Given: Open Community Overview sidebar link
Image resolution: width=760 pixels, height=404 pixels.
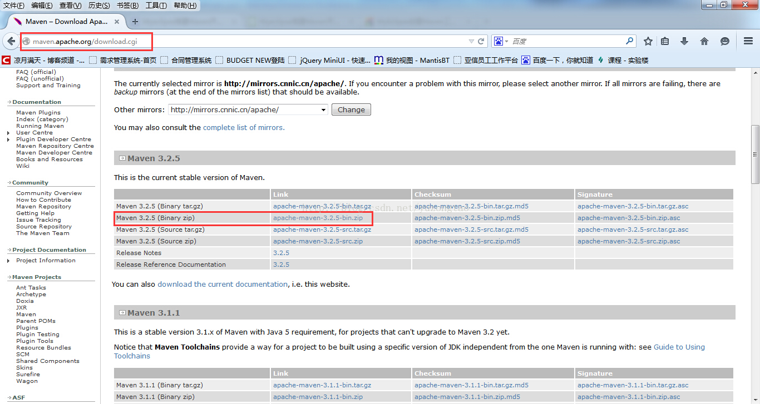Looking at the screenshot, I should 49,193.
